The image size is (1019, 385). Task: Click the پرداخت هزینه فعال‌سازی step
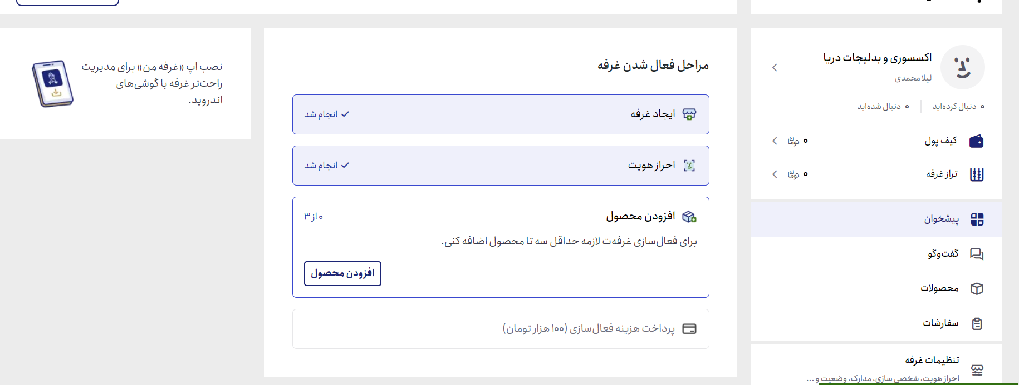point(501,329)
